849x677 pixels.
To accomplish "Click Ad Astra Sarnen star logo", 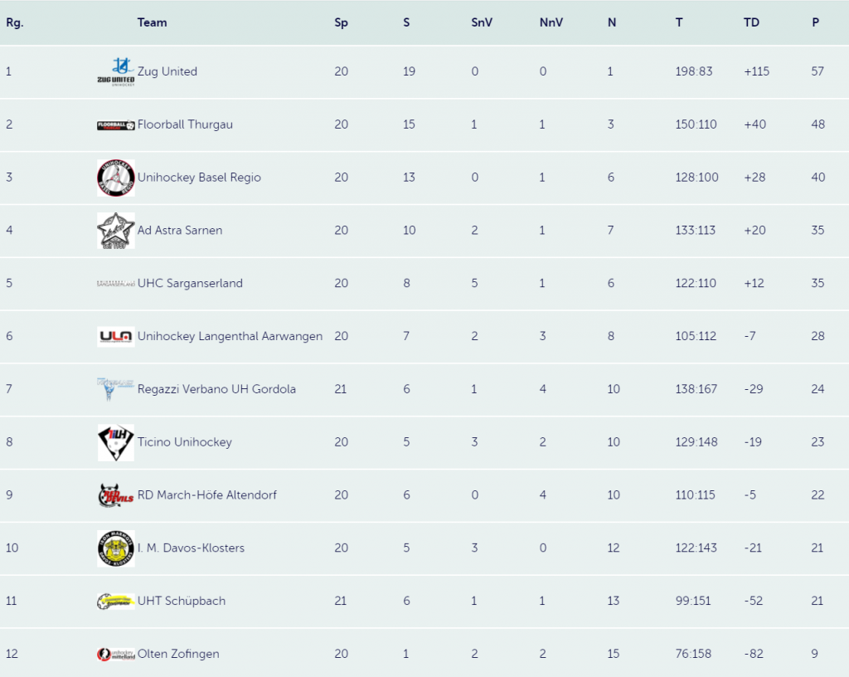I will point(116,231).
